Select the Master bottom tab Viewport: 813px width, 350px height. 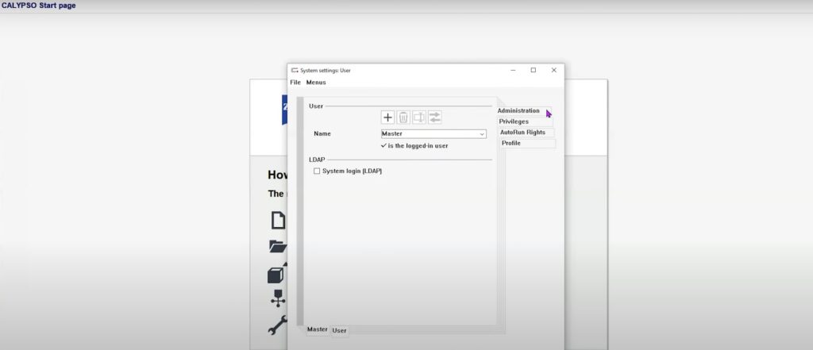318,330
